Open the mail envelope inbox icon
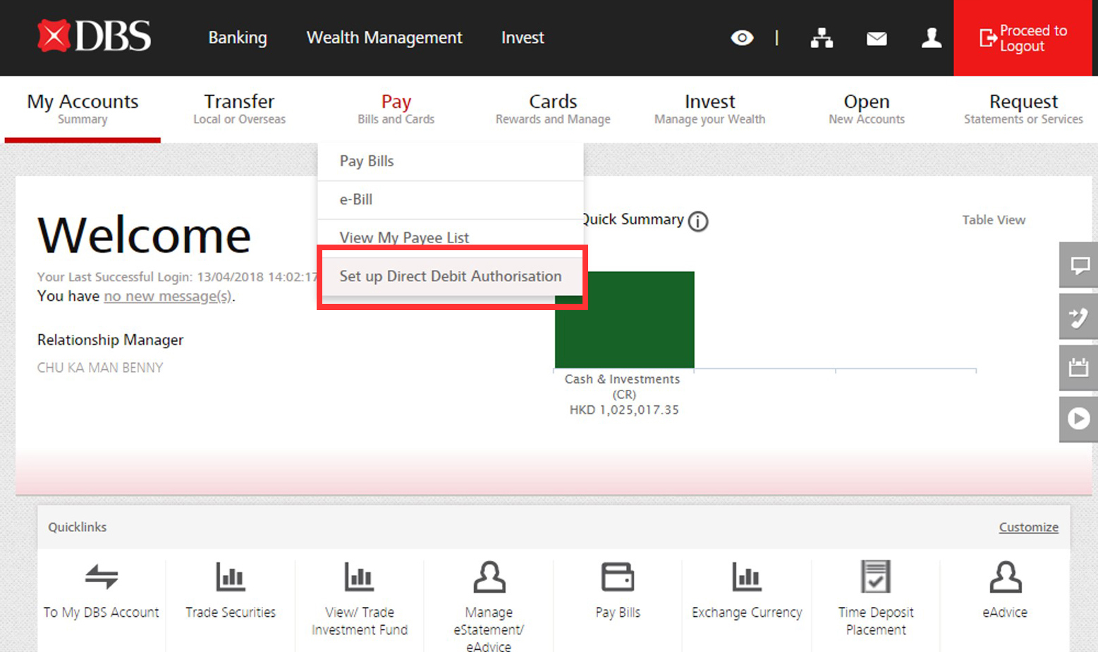Screen dimensions: 1098x652 (x=876, y=39)
